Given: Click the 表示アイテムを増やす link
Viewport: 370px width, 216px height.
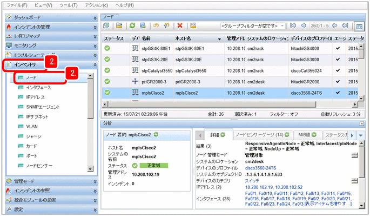Looking at the screenshot, I should [328, 204].
